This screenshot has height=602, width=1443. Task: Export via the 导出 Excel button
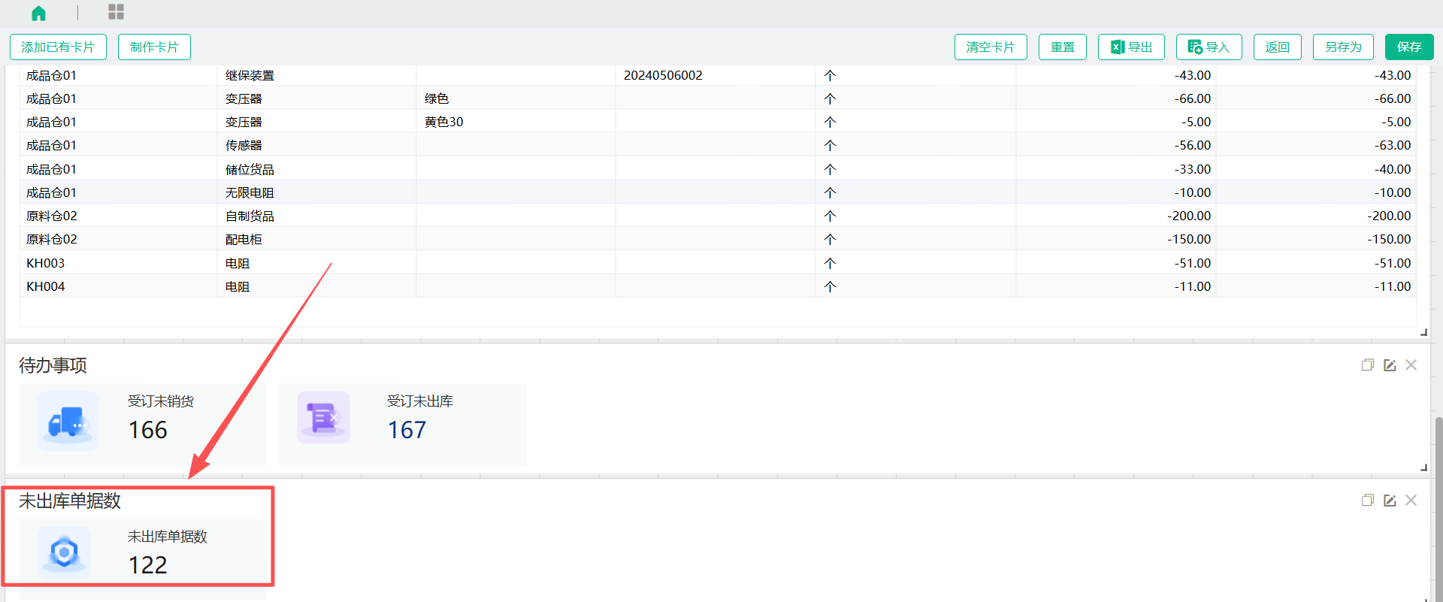(1131, 47)
